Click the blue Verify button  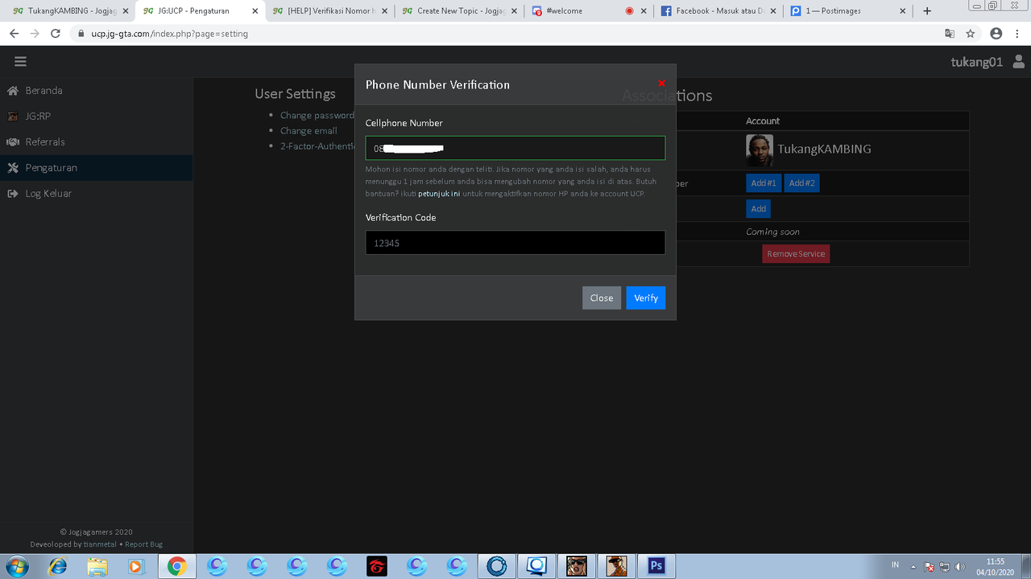pos(646,298)
